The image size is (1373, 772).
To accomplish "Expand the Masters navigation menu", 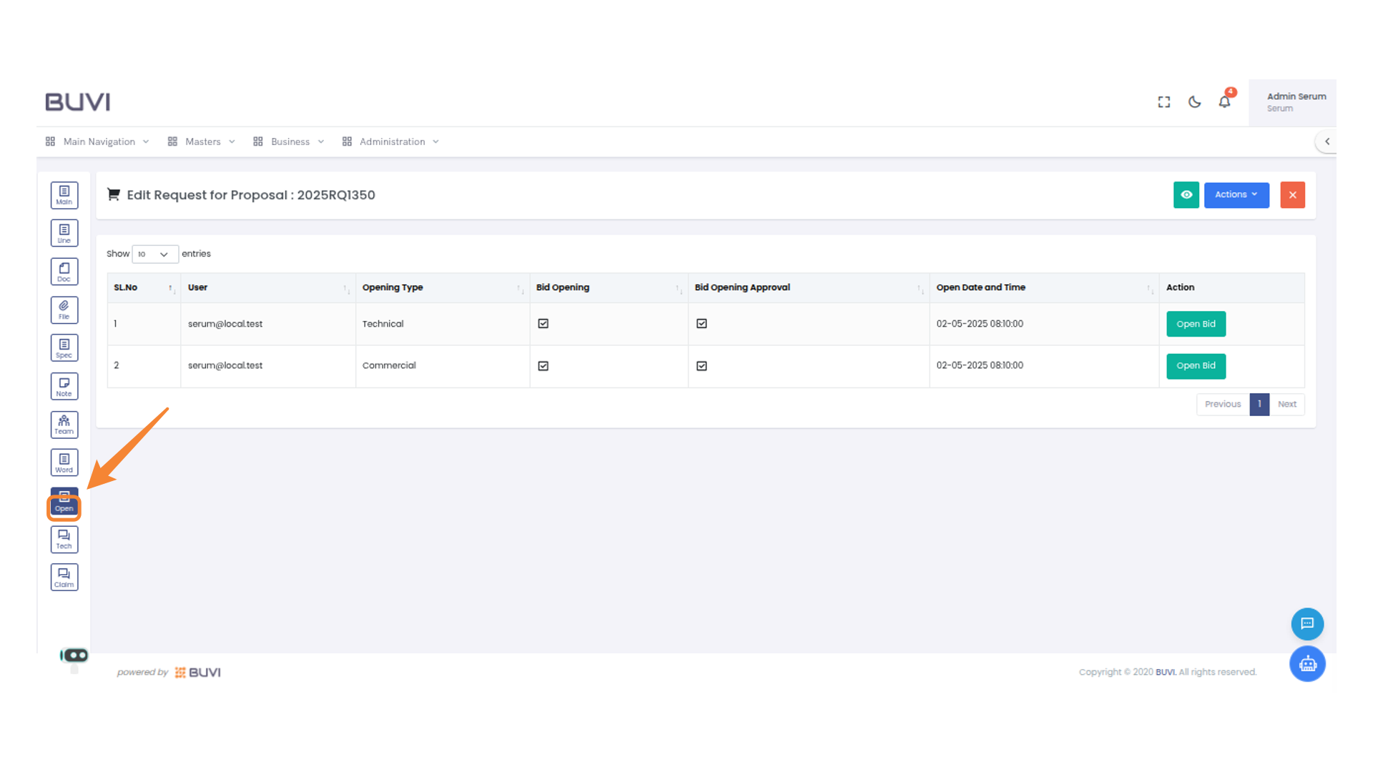I will 202,142.
